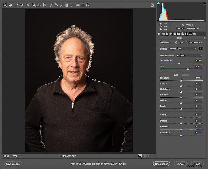
Task: Click the Highlights slider handle
Action: point(181,92)
